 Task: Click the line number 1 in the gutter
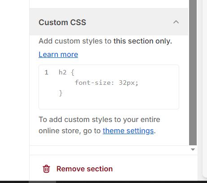pyautogui.click(x=46, y=73)
